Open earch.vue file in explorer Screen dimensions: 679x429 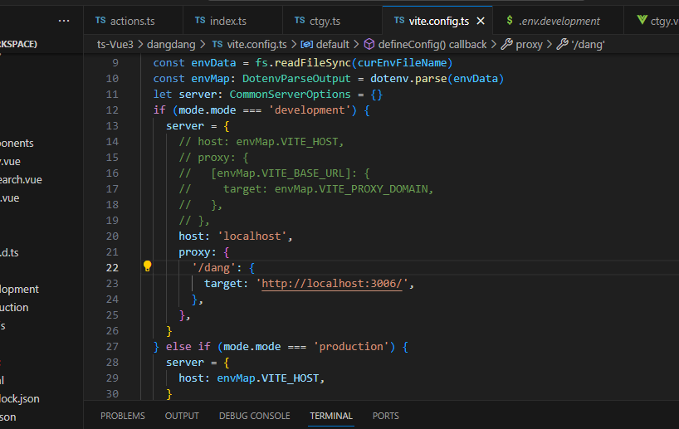pyautogui.click(x=21, y=180)
